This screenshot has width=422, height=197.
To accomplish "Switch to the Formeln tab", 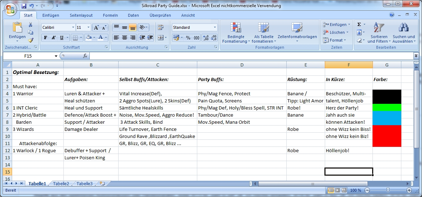I will (110, 15).
